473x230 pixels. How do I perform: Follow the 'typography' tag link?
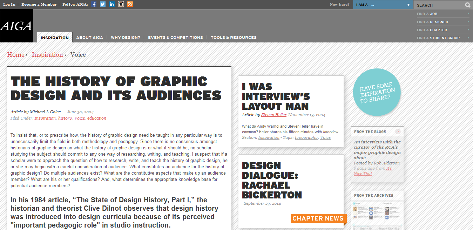click(x=306, y=137)
